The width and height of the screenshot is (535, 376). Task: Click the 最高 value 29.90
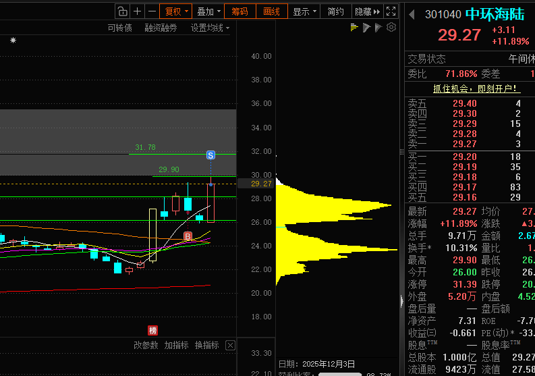click(x=464, y=260)
